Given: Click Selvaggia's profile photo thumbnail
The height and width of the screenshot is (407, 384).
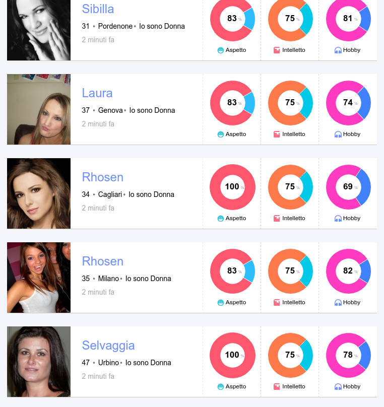Looking at the screenshot, I should 39,362.
